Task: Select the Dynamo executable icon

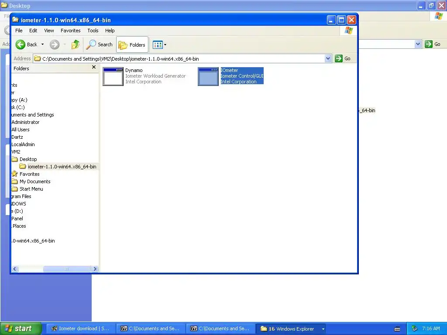Action: [x=113, y=76]
